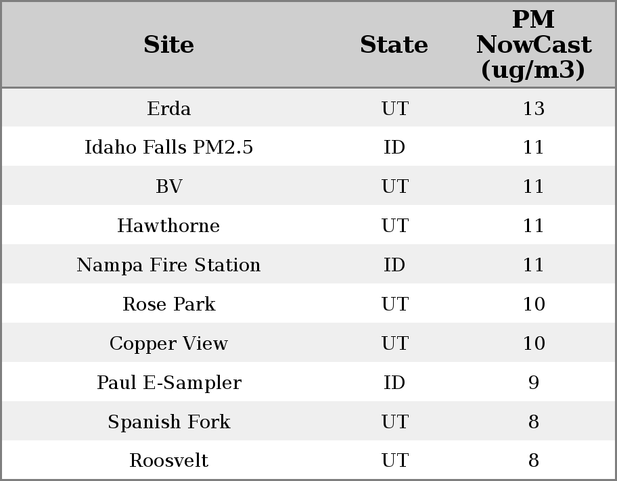This screenshot has width=617, height=481.
Task: Click the State column header
Action: [394, 45]
